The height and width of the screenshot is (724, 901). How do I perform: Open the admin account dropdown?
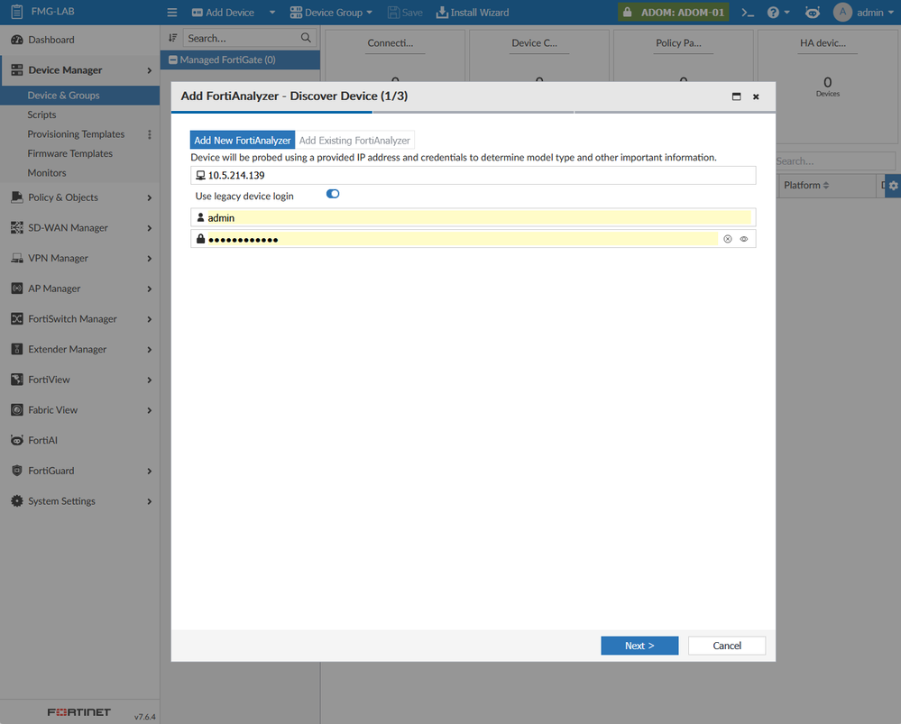tap(875, 12)
